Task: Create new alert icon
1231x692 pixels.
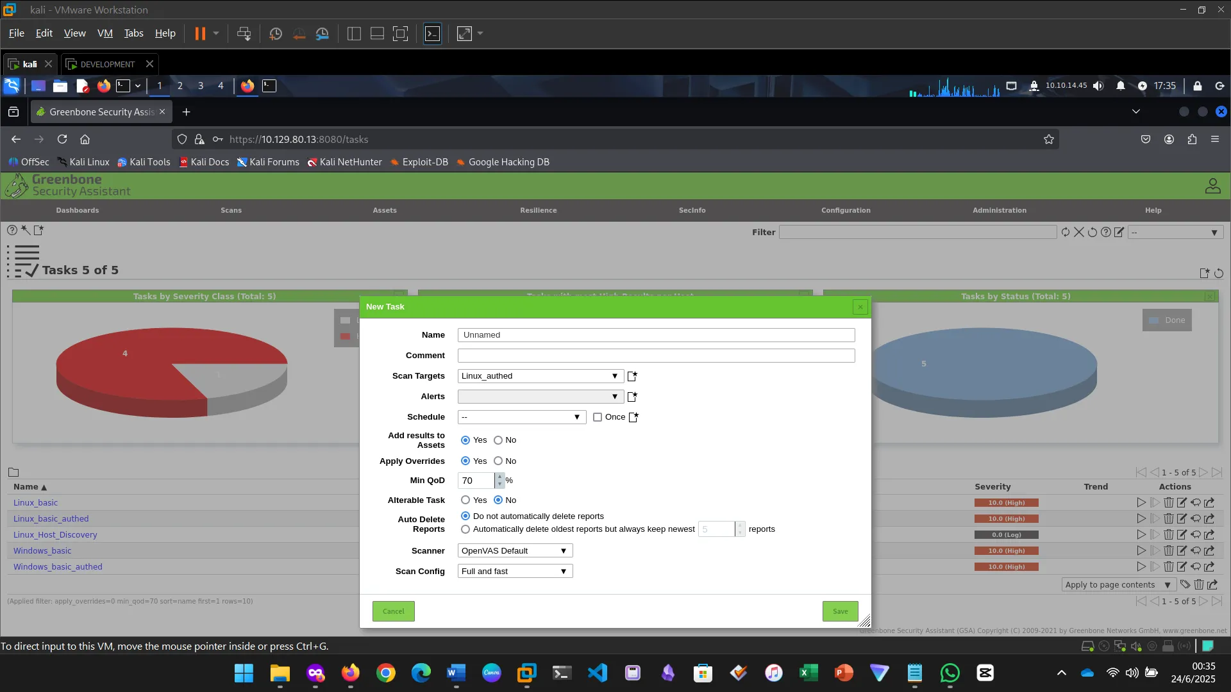Action: tap(632, 397)
